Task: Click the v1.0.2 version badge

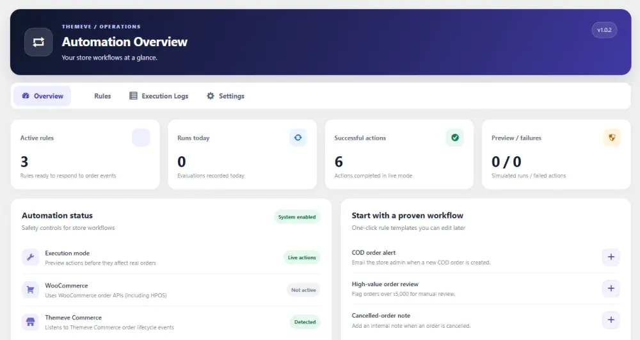Action: [604, 30]
